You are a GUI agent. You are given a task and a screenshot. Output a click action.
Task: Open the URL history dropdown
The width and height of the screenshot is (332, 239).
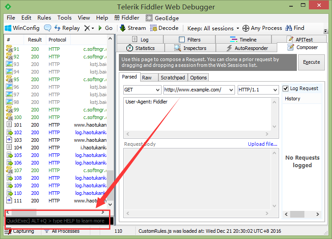tap(231, 90)
